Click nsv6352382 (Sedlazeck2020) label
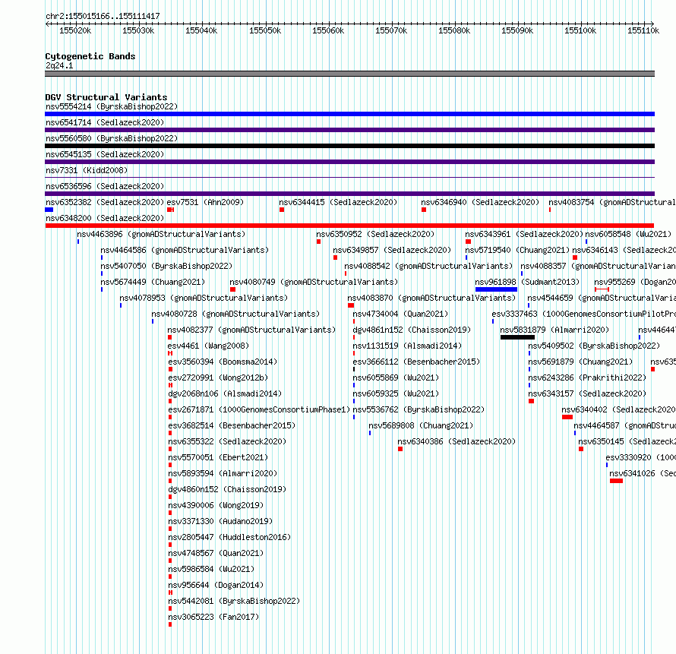 (105, 202)
